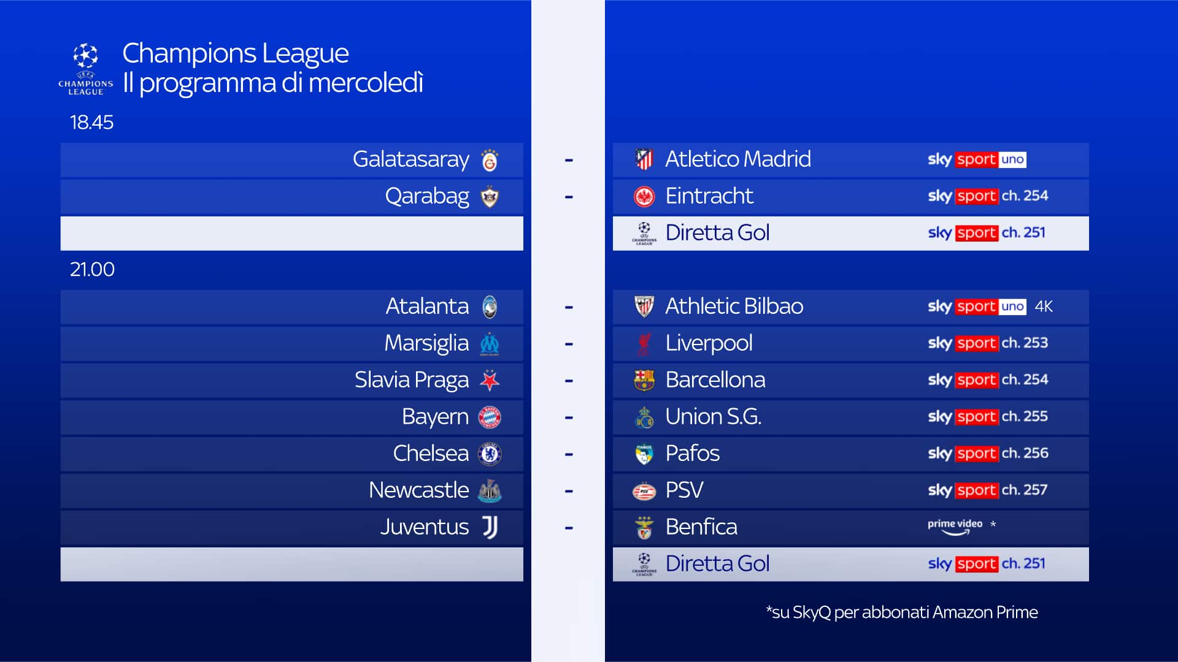This screenshot has height=662, width=1178.
Task: Click the Bayern club crest
Action: click(490, 417)
